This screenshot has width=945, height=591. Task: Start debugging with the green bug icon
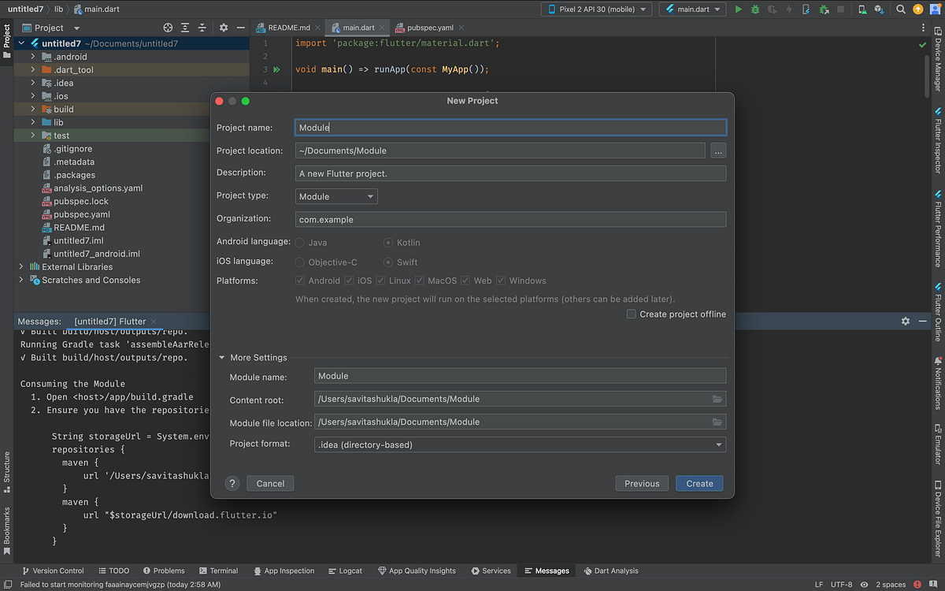point(755,9)
